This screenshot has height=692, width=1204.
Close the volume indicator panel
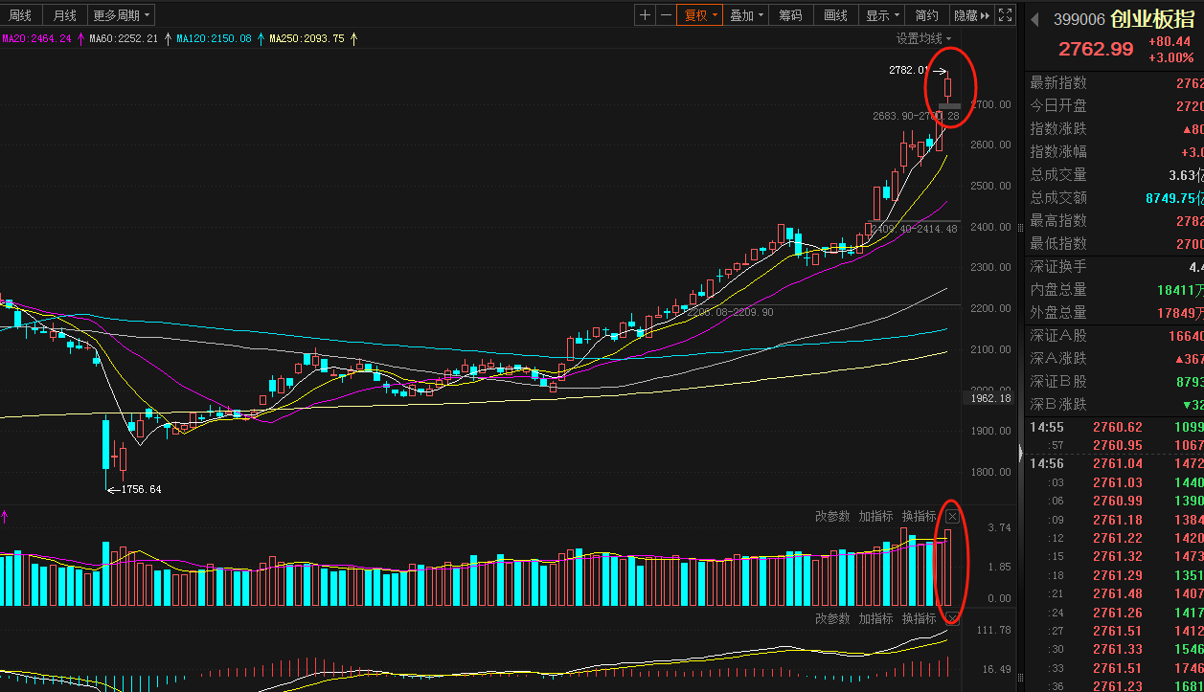(x=952, y=517)
